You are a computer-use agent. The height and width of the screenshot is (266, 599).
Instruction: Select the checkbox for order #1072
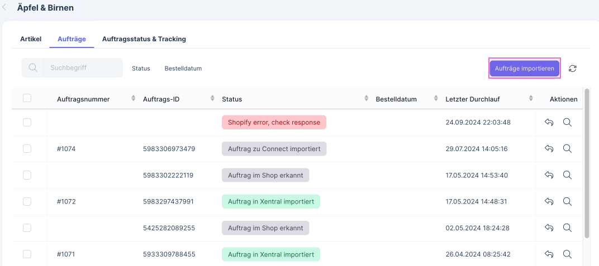(27, 201)
